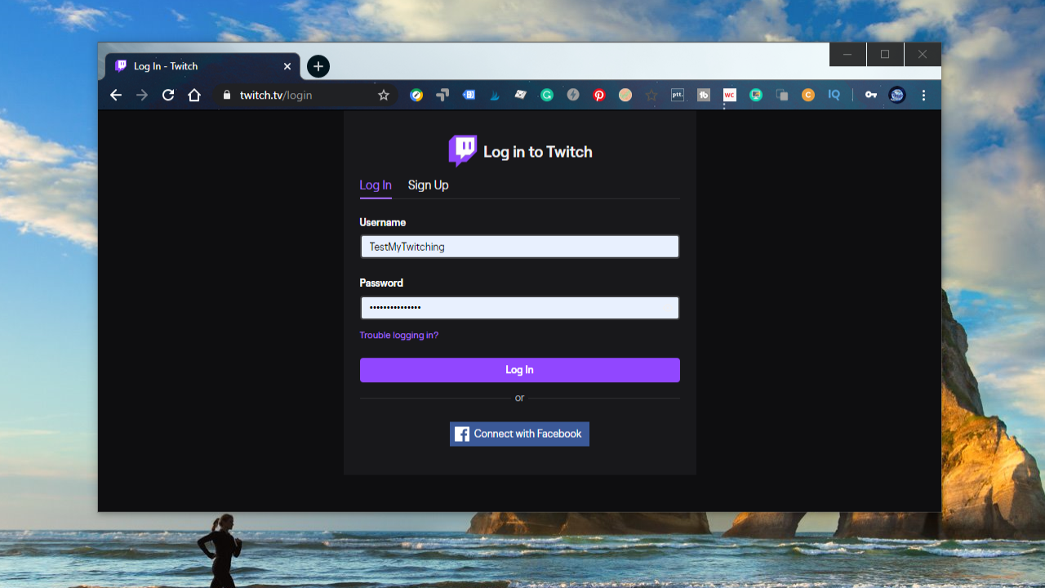Click the gray 1b extension icon
Viewport: 1045px width, 588px height.
click(704, 95)
